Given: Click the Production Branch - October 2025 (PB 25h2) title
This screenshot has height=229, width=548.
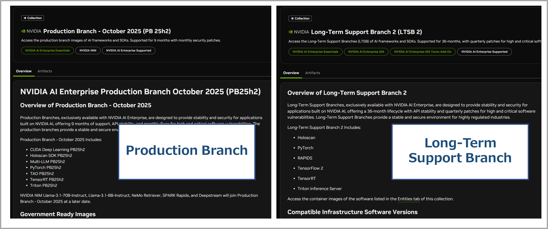Looking at the screenshot, I should point(107,31).
